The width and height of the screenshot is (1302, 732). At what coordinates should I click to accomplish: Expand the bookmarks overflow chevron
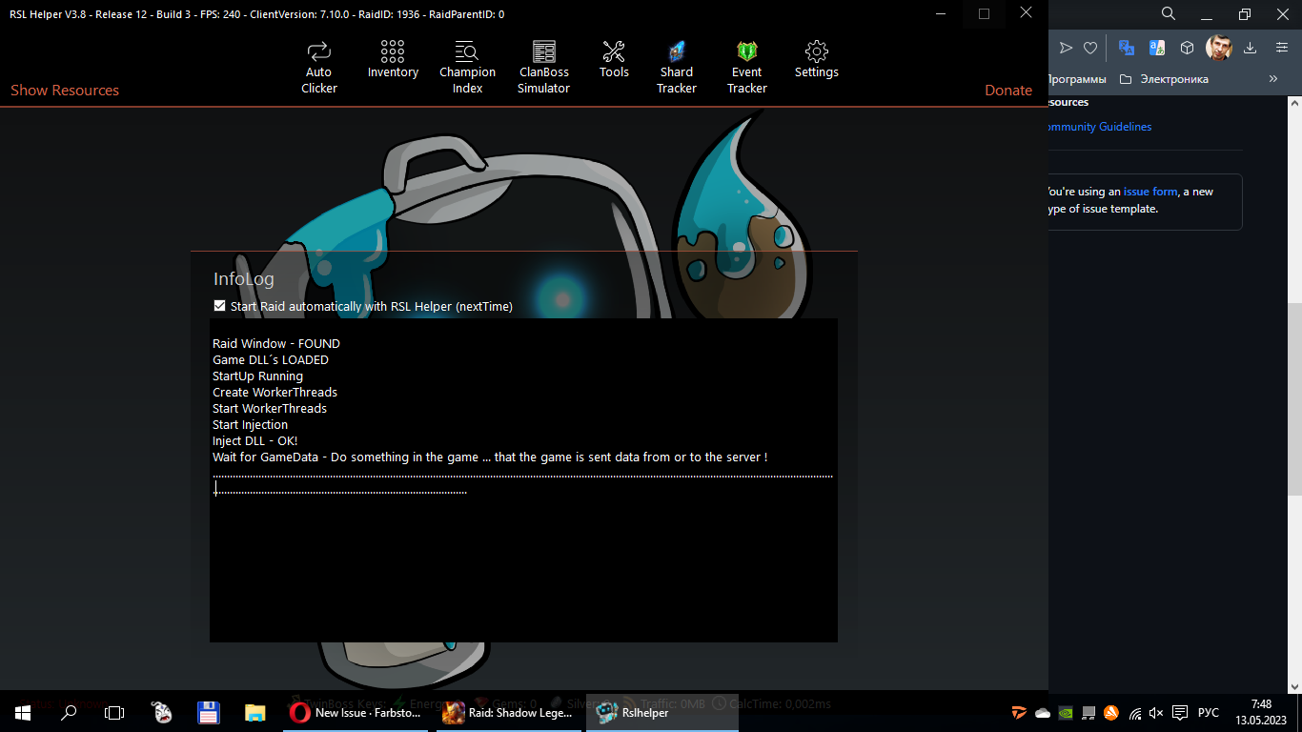[x=1273, y=79]
